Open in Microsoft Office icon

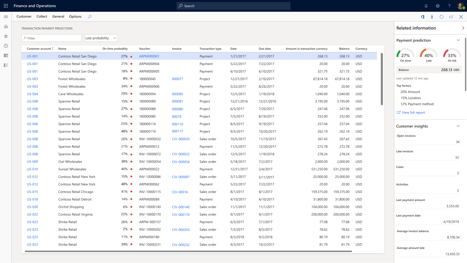[423, 17]
